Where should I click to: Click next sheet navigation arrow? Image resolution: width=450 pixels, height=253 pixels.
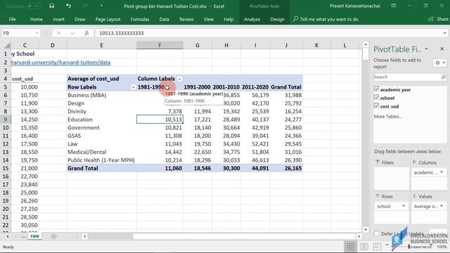pos(15,236)
